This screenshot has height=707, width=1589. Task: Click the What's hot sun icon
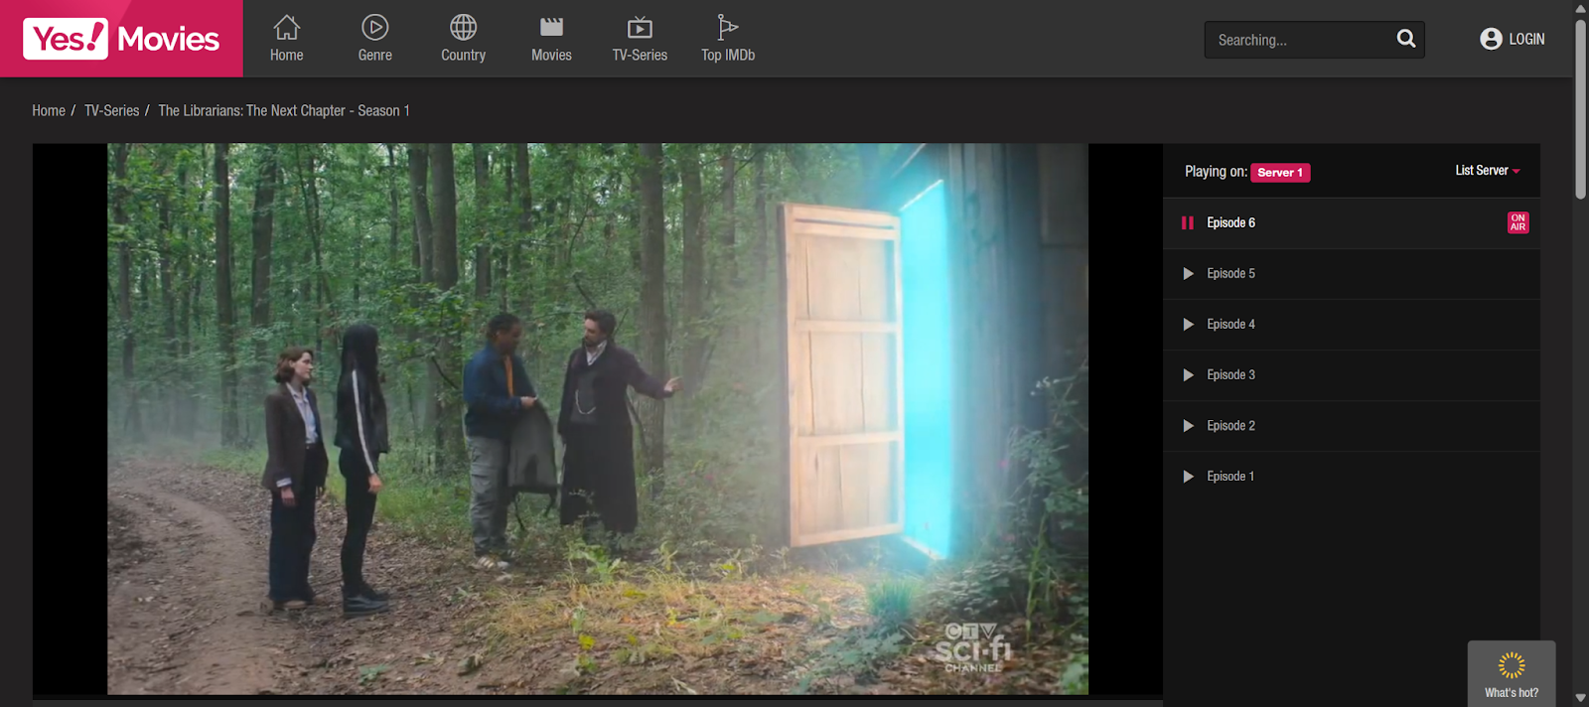(x=1512, y=664)
